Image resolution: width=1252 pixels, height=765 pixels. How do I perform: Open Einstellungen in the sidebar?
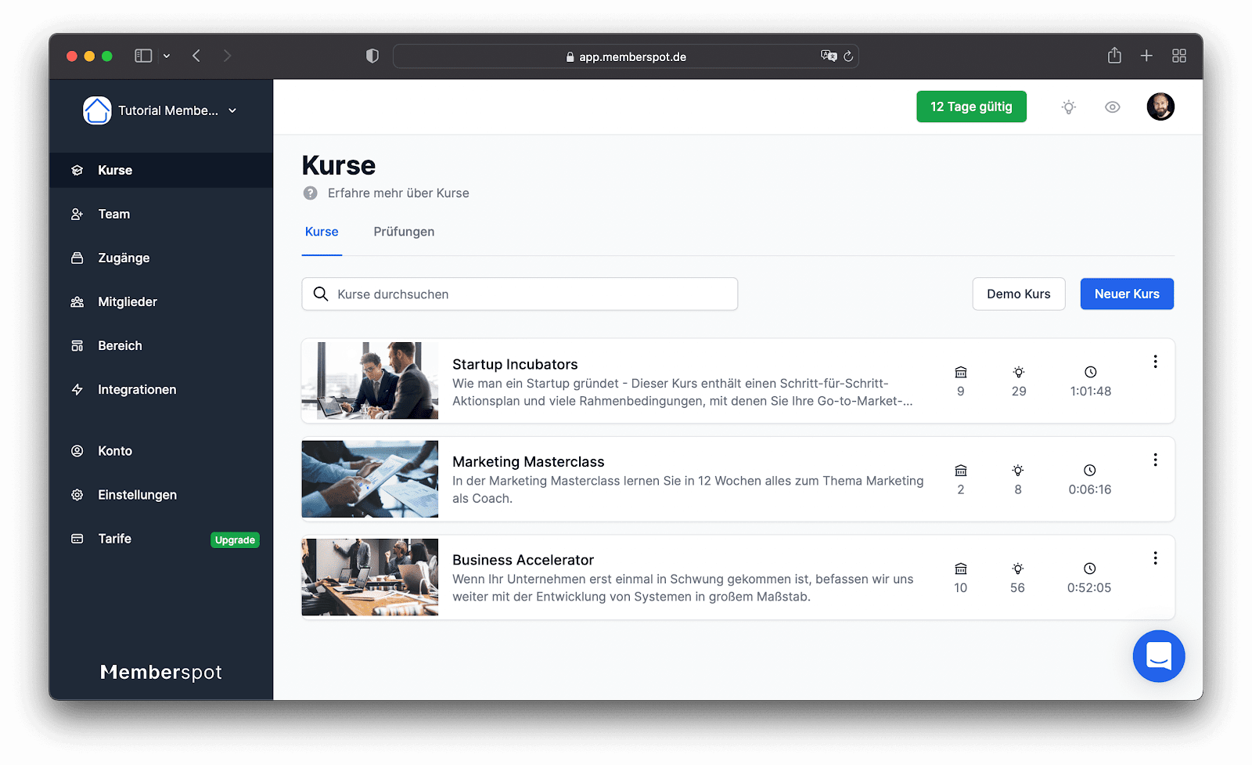point(161,495)
